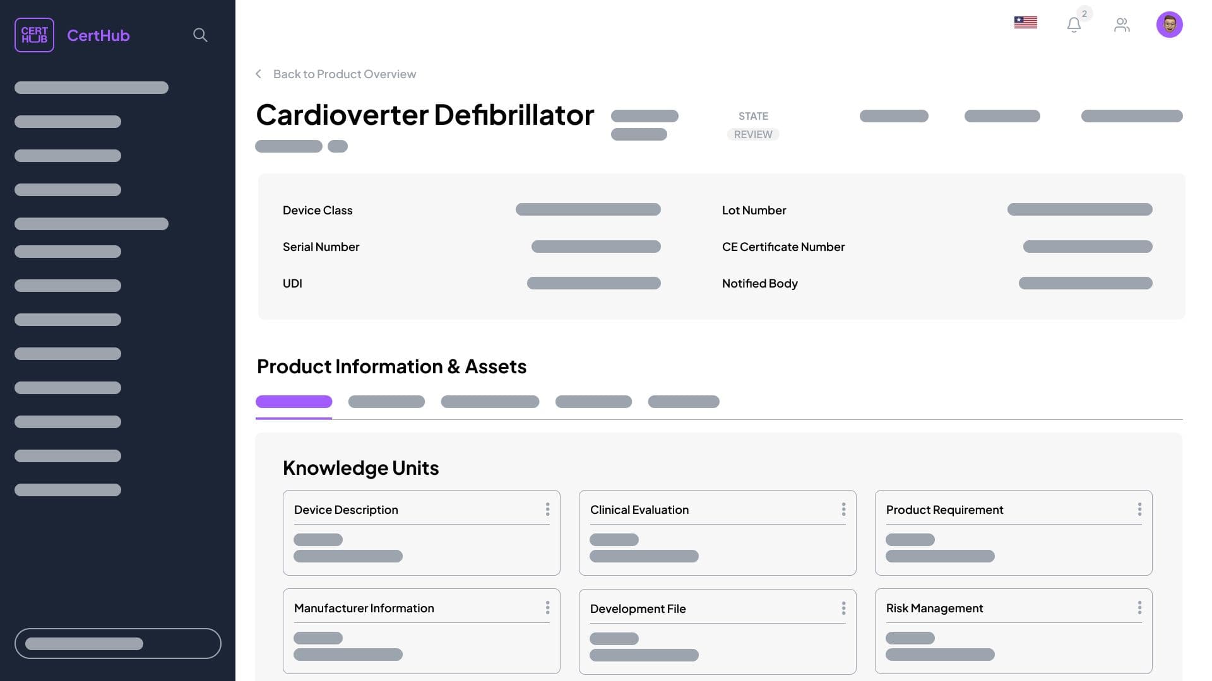Click the REVIEW state badge
The width and height of the screenshot is (1212, 681).
click(752, 134)
